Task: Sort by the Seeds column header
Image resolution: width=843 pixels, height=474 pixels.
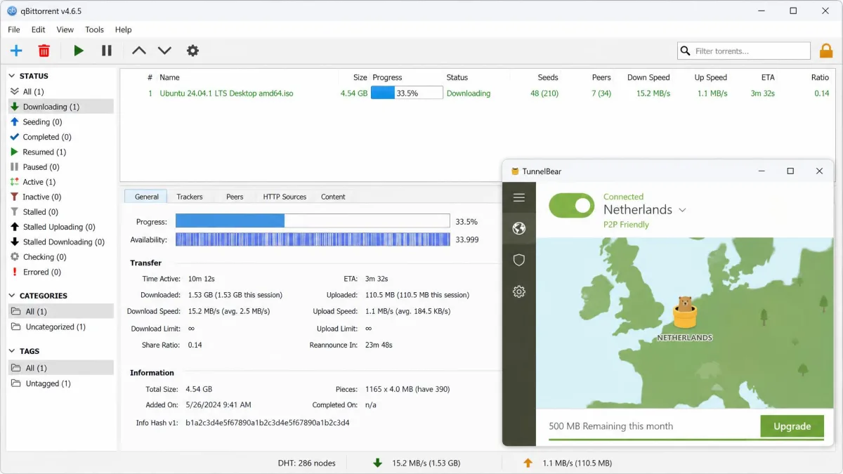Action: (548, 77)
